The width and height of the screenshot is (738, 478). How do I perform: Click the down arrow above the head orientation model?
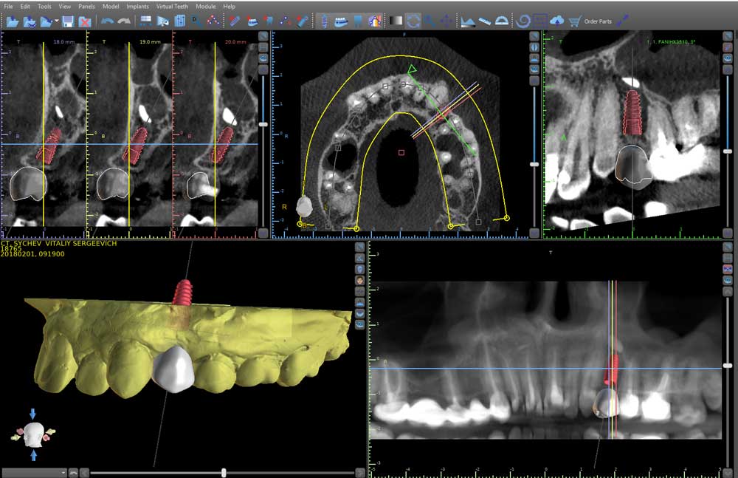click(32, 414)
